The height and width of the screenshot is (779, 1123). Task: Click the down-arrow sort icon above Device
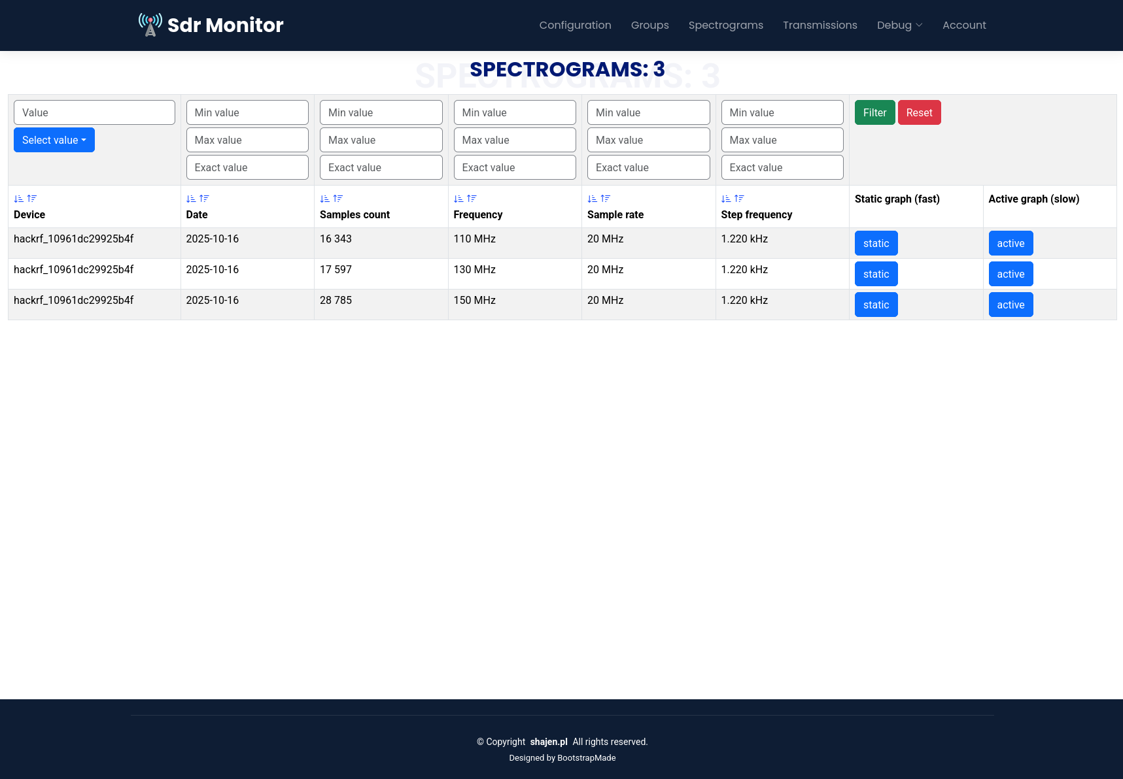pos(18,199)
